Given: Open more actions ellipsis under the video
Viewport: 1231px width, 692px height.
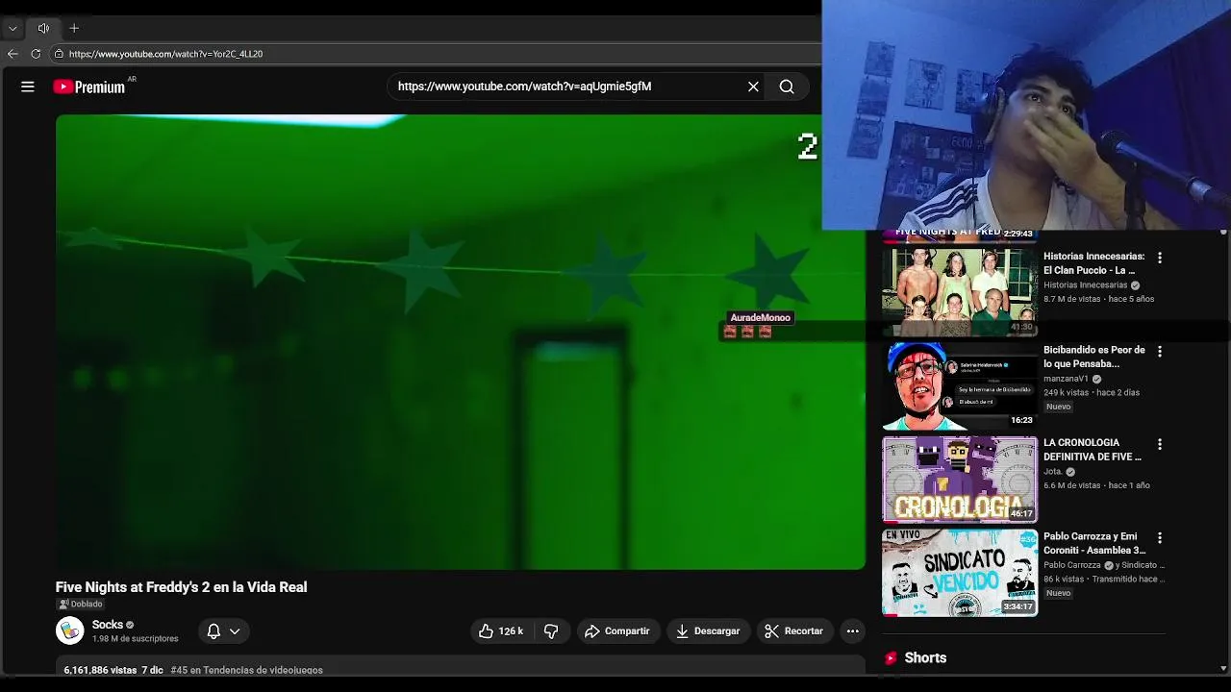Looking at the screenshot, I should coord(852,630).
